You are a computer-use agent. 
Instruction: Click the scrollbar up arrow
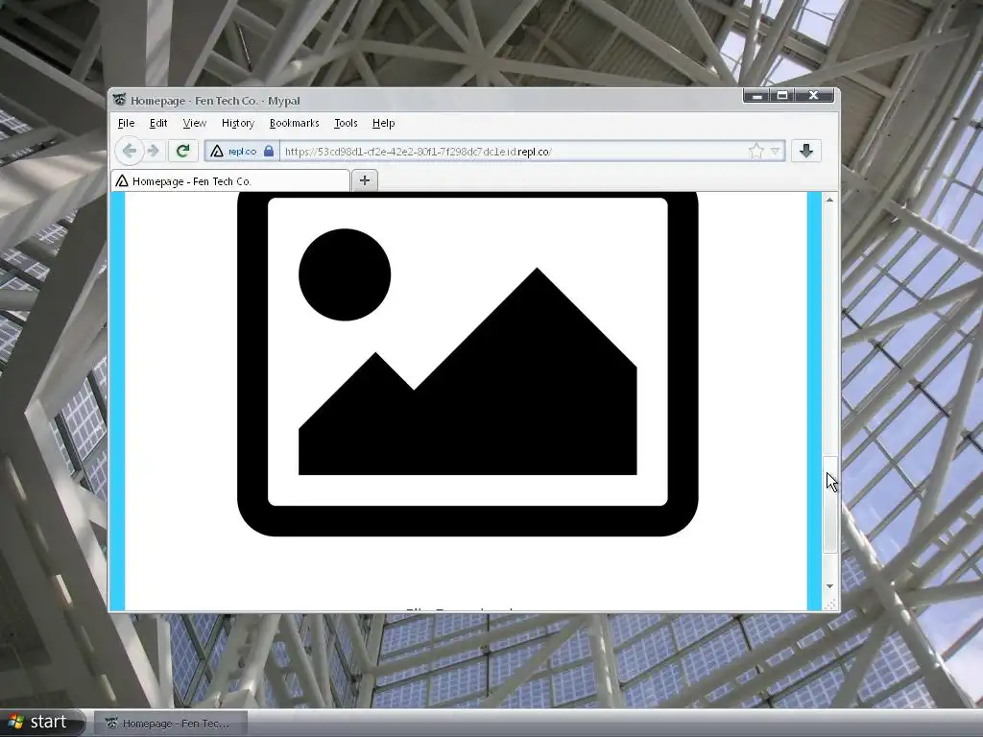(830, 200)
